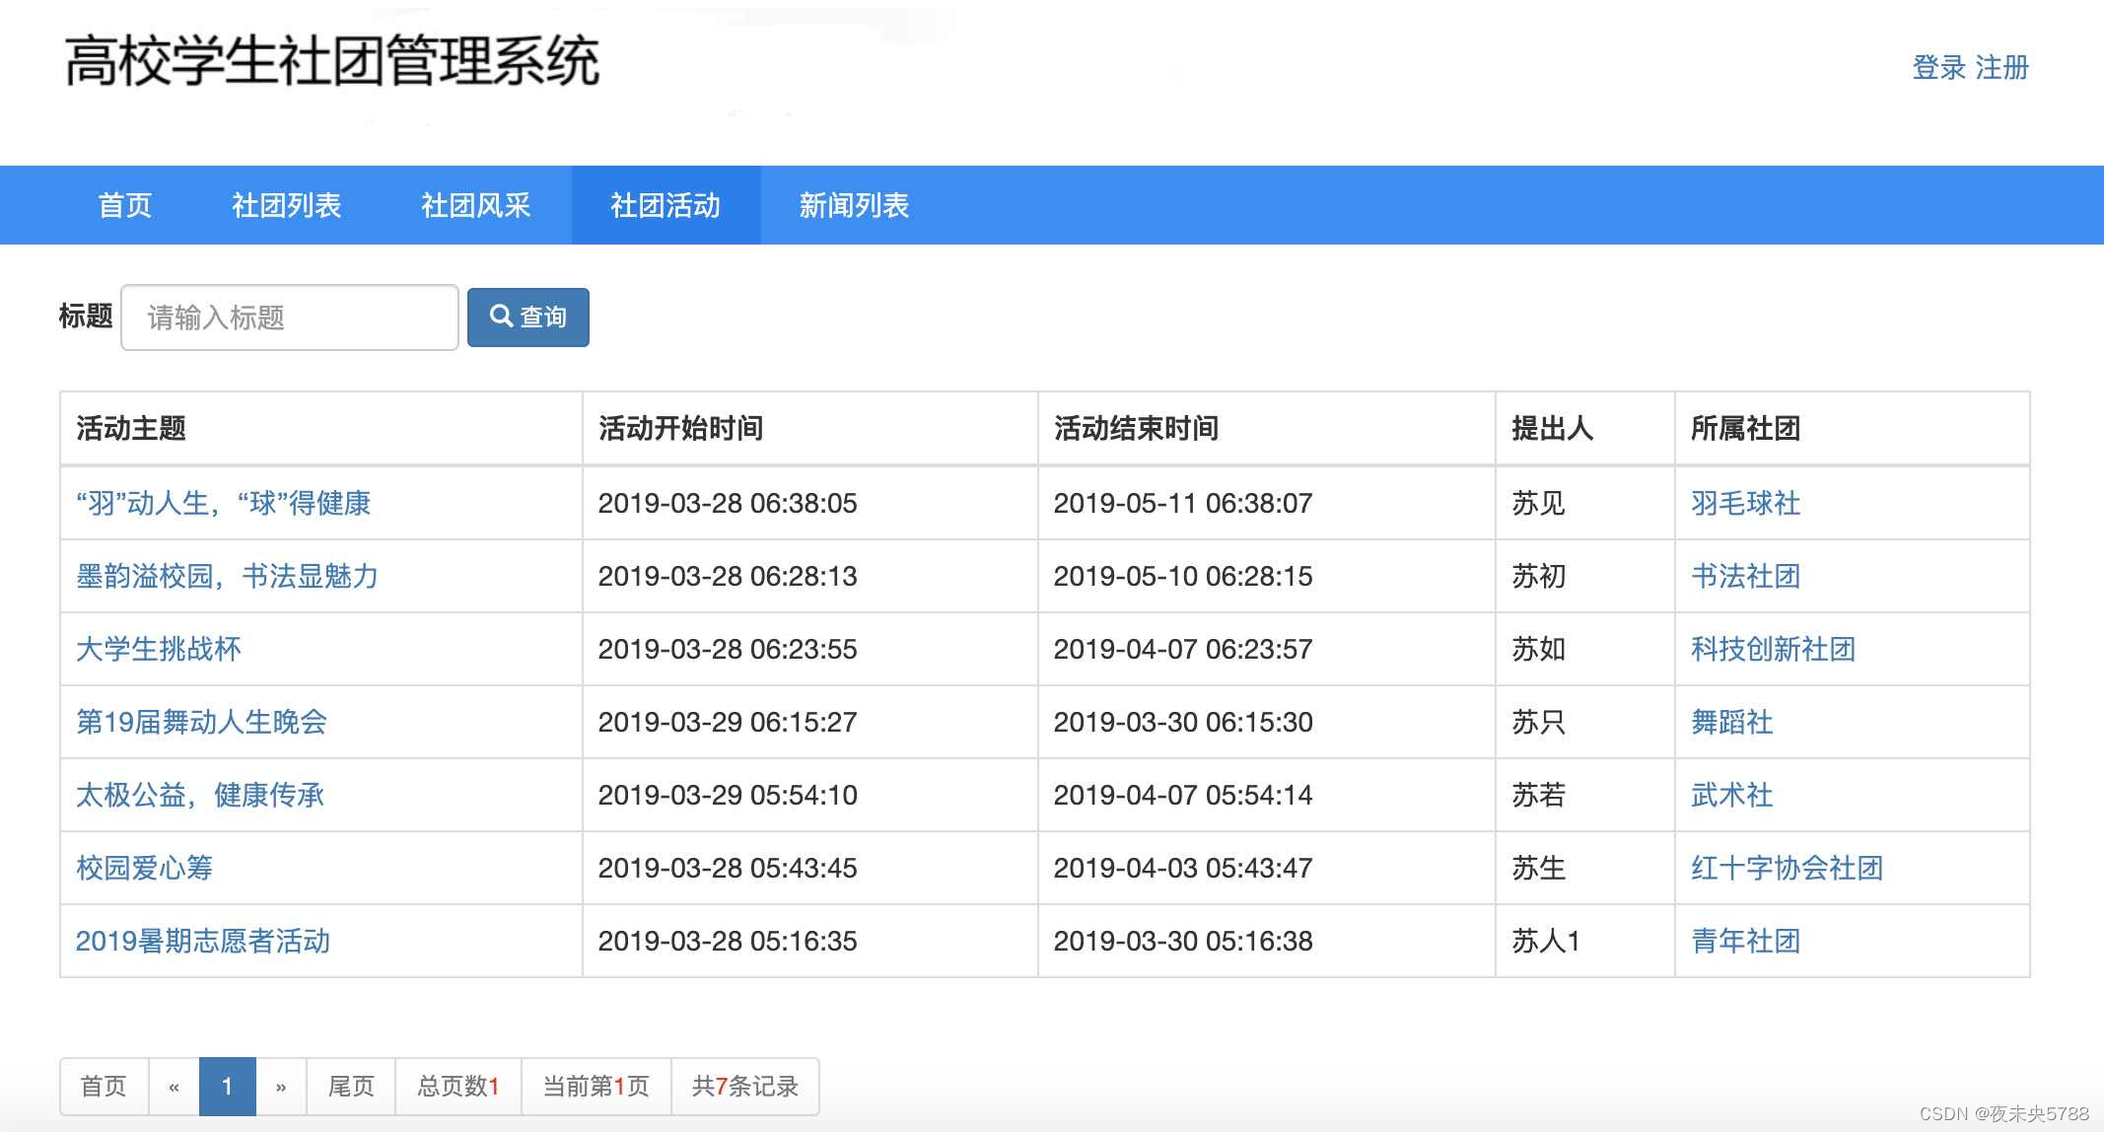Click the 注册 link
This screenshot has height=1132, width=2104.
tap(2001, 67)
